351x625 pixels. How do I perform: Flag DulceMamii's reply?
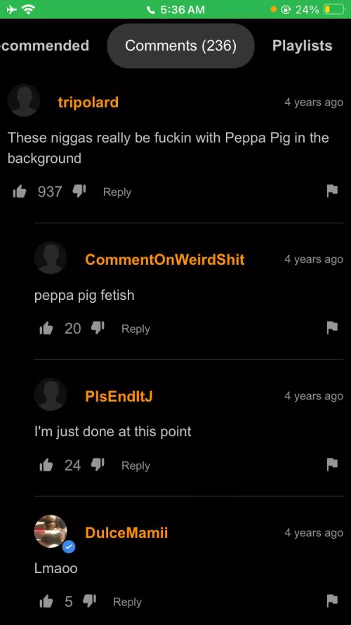332,601
